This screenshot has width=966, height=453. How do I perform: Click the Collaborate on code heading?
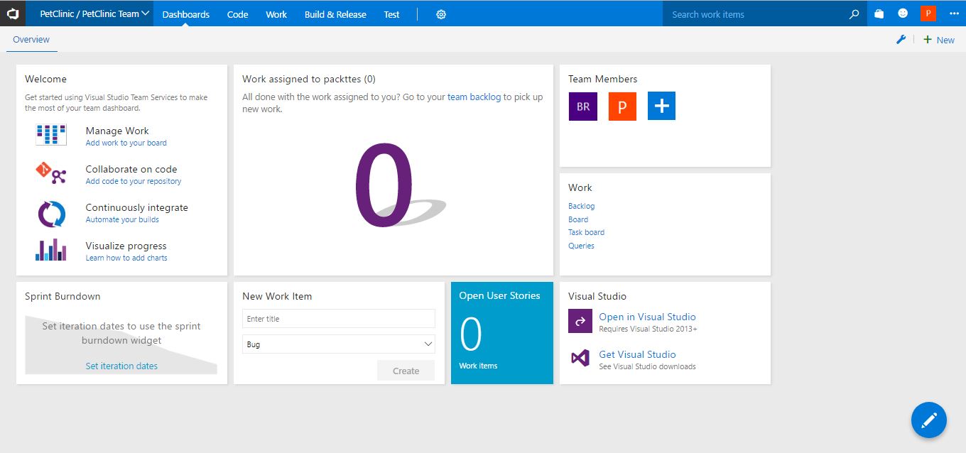[x=131, y=169]
